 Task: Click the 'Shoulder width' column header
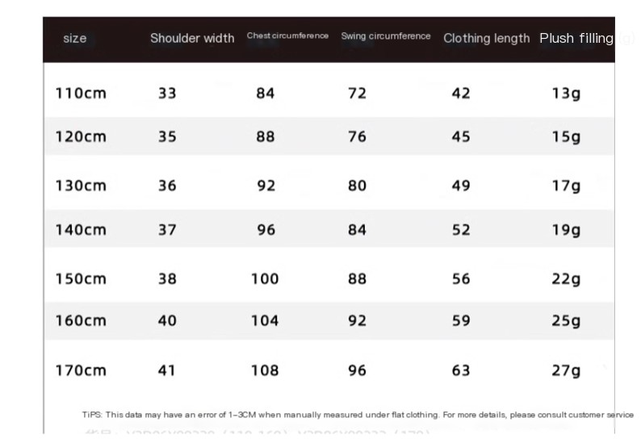coord(192,38)
